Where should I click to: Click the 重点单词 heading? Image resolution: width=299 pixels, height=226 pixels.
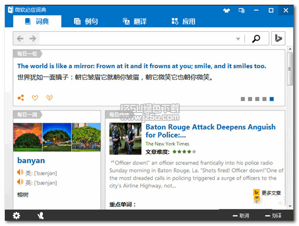pyautogui.click(x=122, y=204)
